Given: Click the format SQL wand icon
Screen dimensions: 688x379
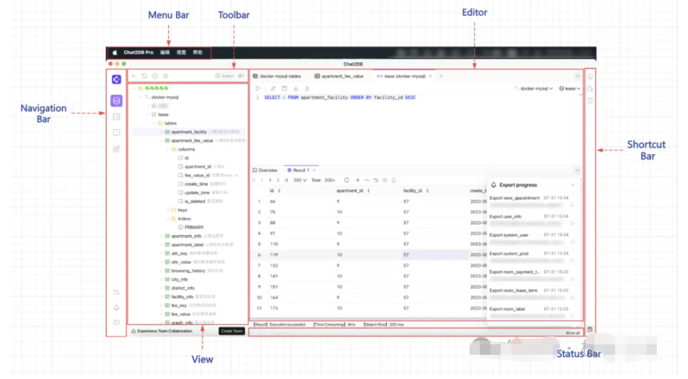Looking at the screenshot, I should tap(273, 88).
